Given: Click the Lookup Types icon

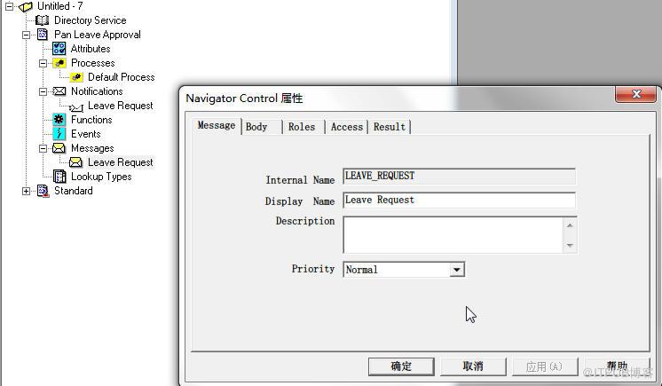Looking at the screenshot, I should pos(59,177).
